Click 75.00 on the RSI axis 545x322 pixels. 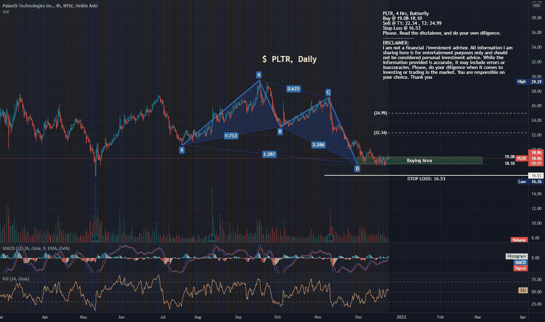[x=536, y=279]
